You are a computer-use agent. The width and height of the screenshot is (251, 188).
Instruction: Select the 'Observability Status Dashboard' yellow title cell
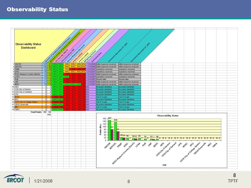tap(28, 46)
